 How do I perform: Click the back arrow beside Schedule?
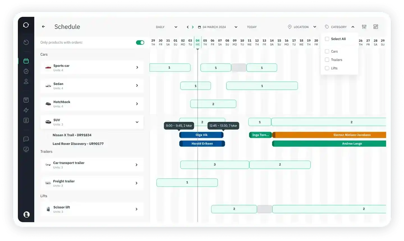(43, 27)
